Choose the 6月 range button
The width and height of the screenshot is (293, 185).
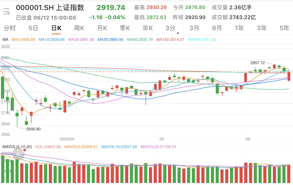point(217,28)
